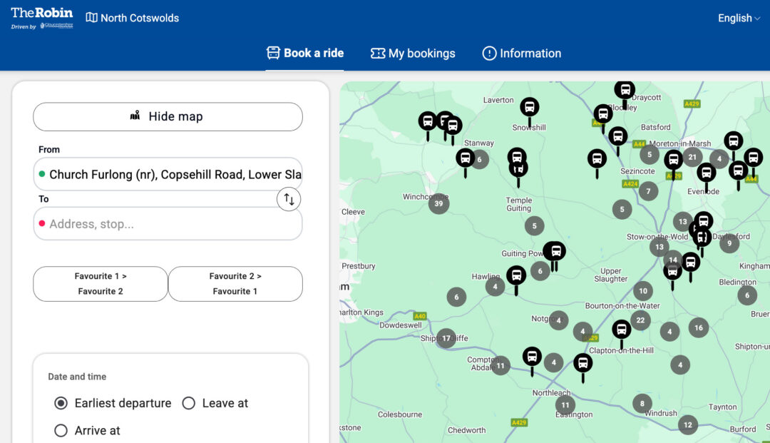Open the 21-stop cluster at Moreton-in-Marsh
Viewport: 770px width, 443px height.
[x=692, y=157]
